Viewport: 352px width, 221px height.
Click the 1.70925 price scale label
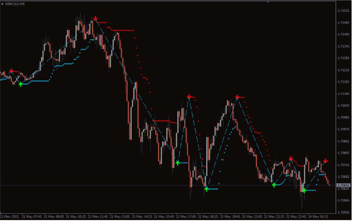click(x=343, y=129)
